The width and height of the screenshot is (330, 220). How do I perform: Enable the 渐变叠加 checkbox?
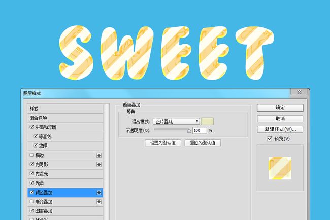pos(32,201)
